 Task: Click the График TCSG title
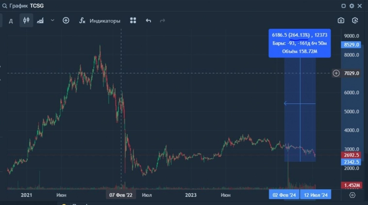(x=27, y=6)
